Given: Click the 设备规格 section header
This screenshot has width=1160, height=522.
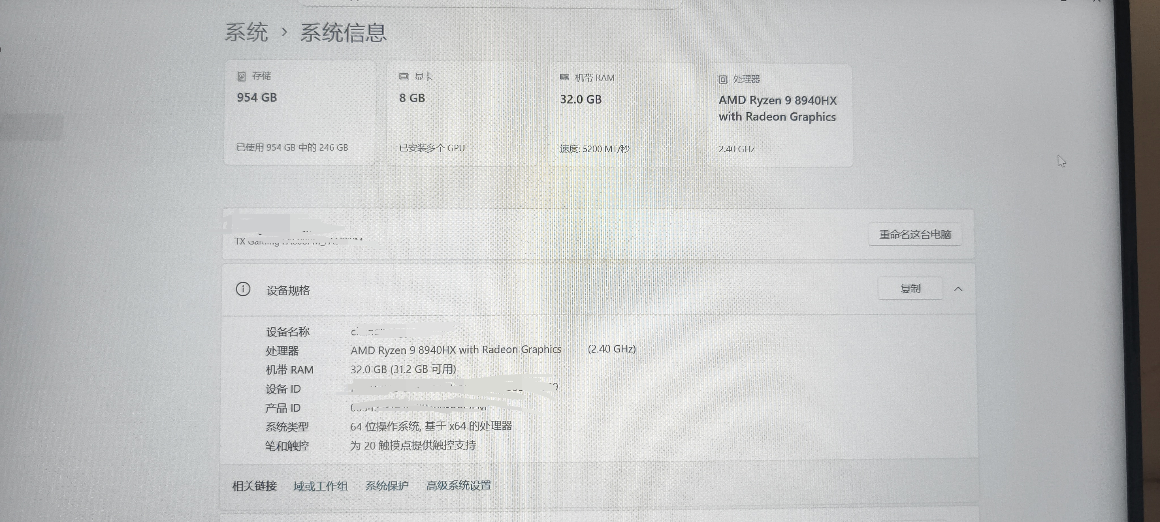Looking at the screenshot, I should 288,290.
